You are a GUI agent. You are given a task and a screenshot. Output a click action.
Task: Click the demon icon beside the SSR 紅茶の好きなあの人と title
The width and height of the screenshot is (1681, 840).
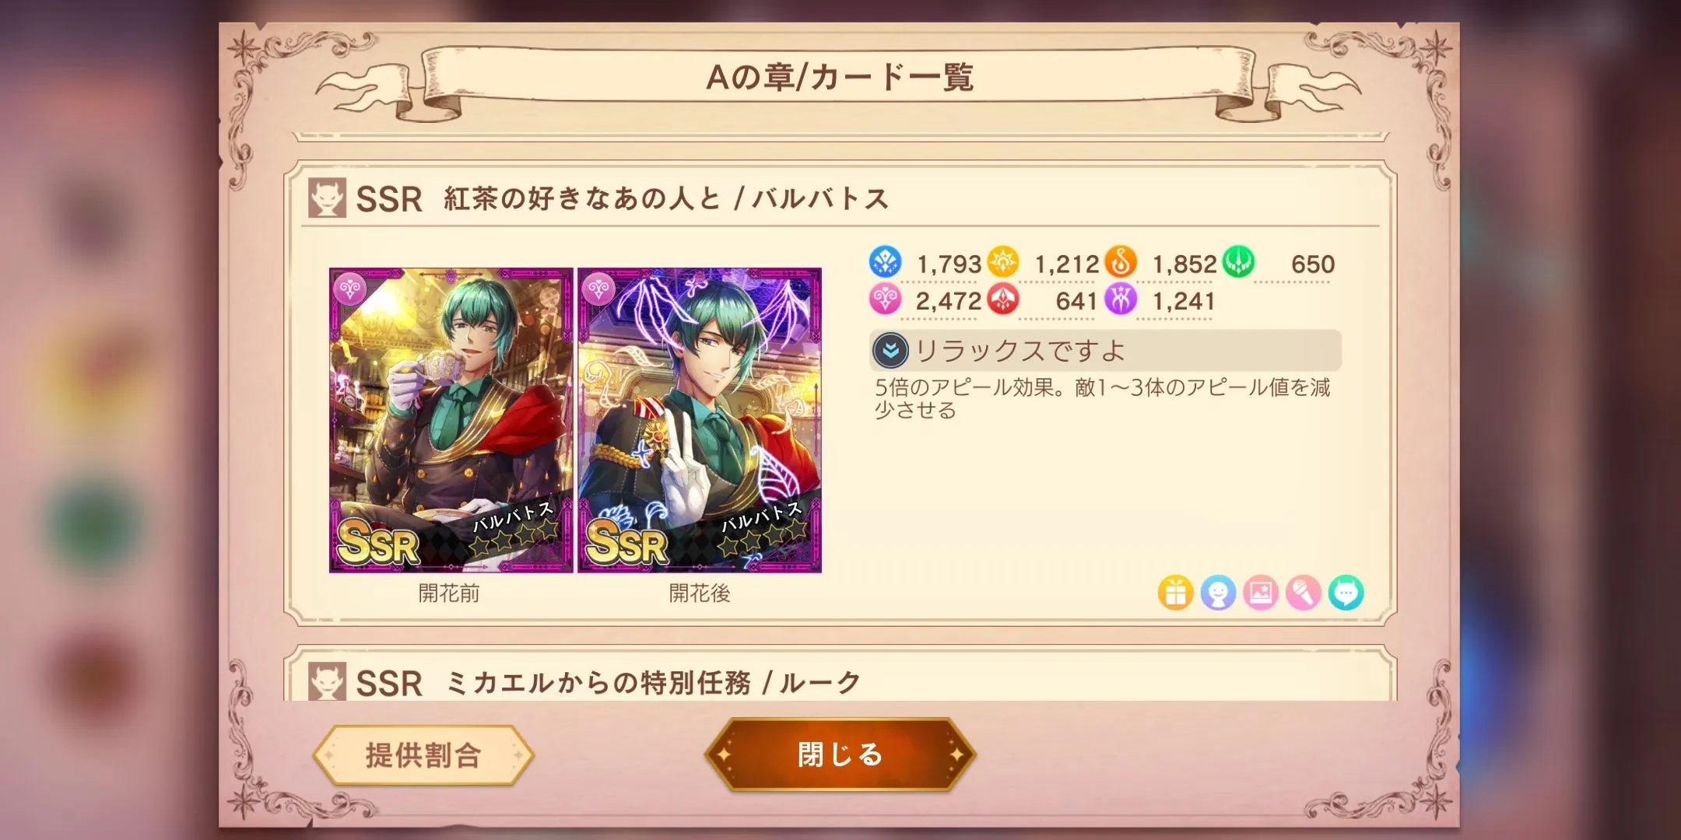(327, 198)
